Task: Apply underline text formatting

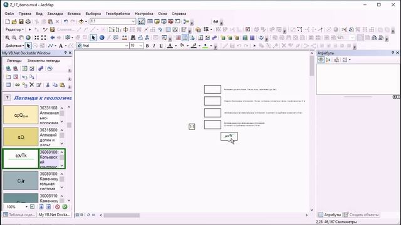Action: [161, 46]
